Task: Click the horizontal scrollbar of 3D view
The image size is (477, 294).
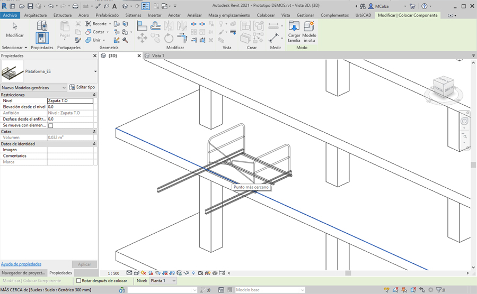Action: (348, 273)
